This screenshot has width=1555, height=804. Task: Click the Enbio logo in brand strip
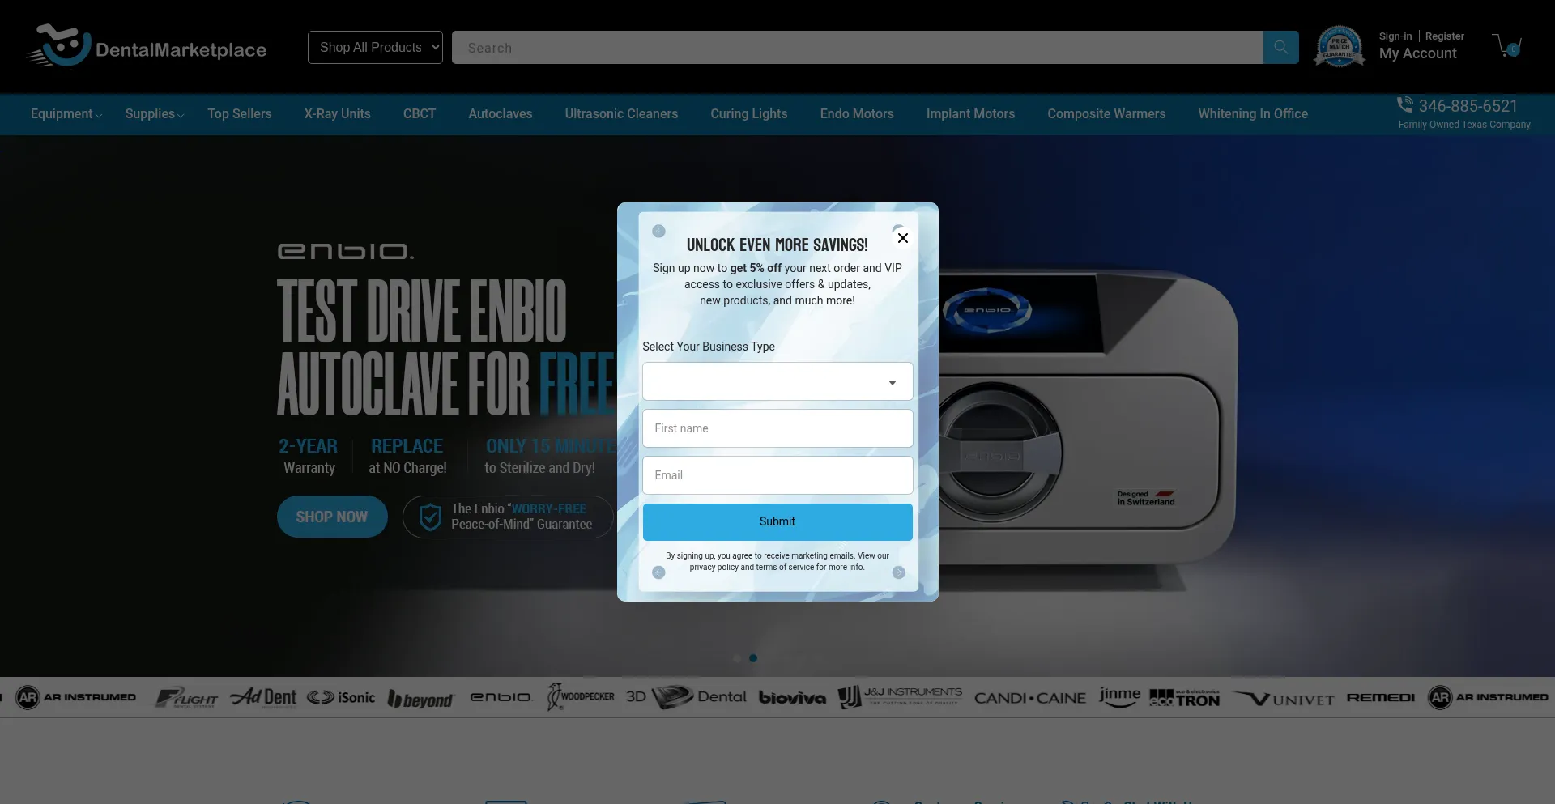click(501, 697)
